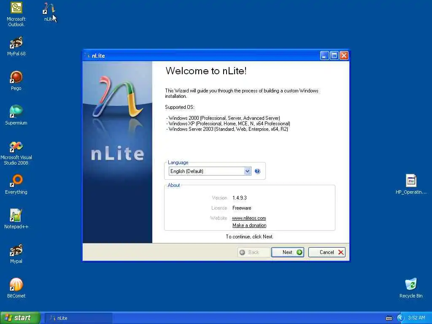Click the 'To continue, click Next.' text

249,236
